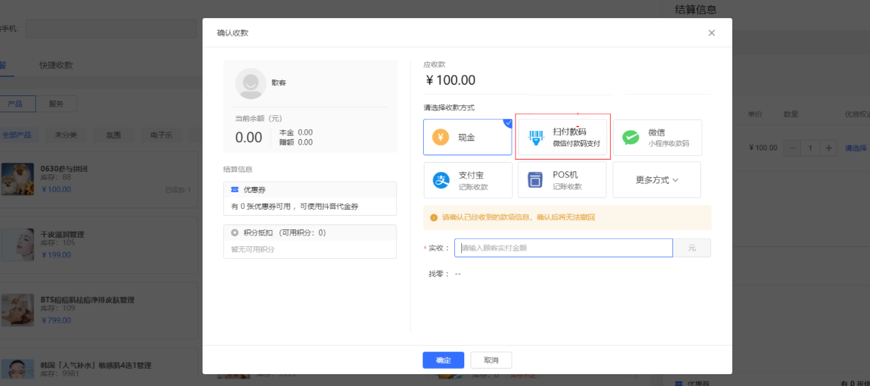This screenshot has height=386, width=870.
Task: Click the customer avatar icon
Action: (x=251, y=84)
